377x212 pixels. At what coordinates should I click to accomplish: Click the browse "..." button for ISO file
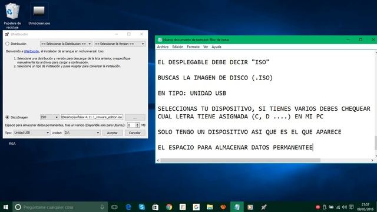[x=135, y=117]
